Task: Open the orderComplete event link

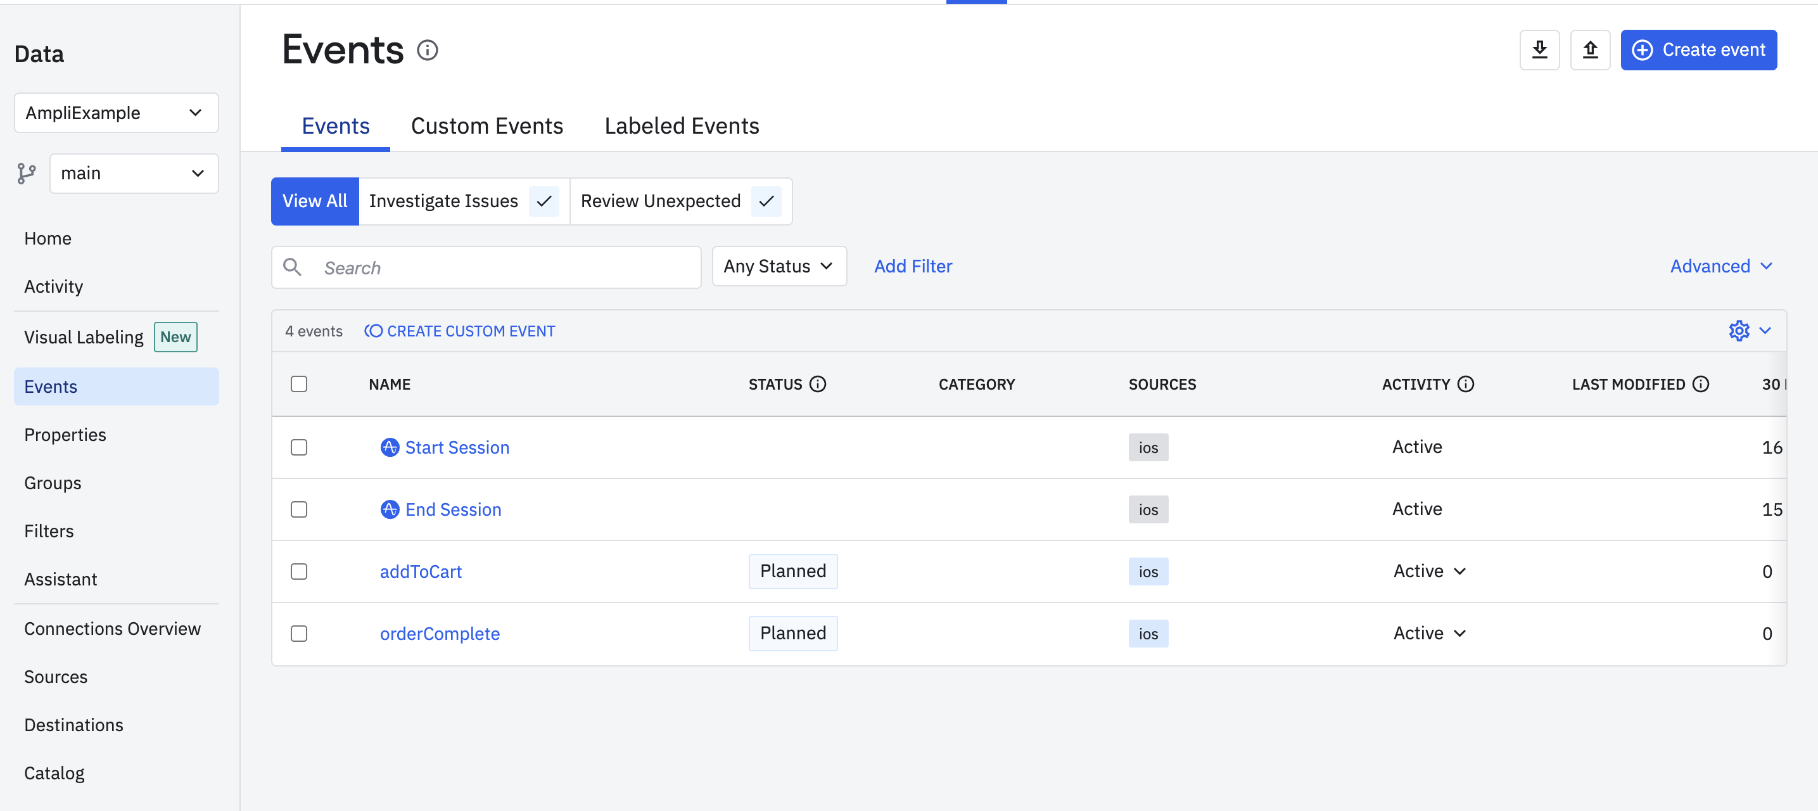Action: (439, 633)
